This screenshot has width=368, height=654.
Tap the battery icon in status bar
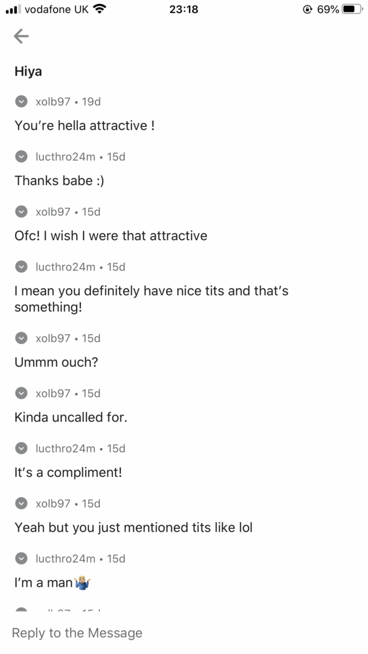pos(351,9)
